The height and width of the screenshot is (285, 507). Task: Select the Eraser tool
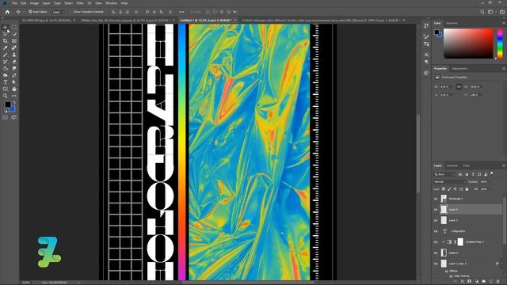pyautogui.click(x=14, y=62)
